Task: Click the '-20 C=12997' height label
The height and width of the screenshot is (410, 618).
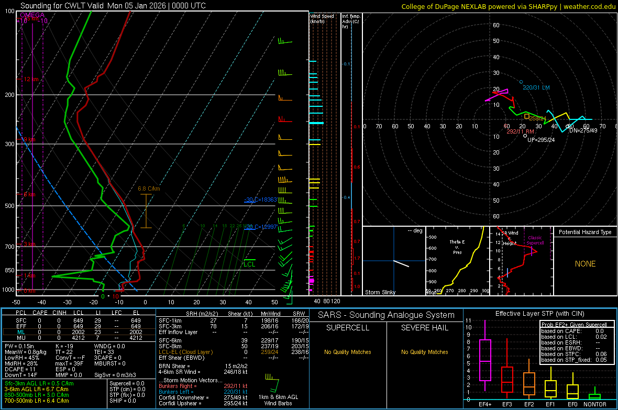Action: pos(260,227)
